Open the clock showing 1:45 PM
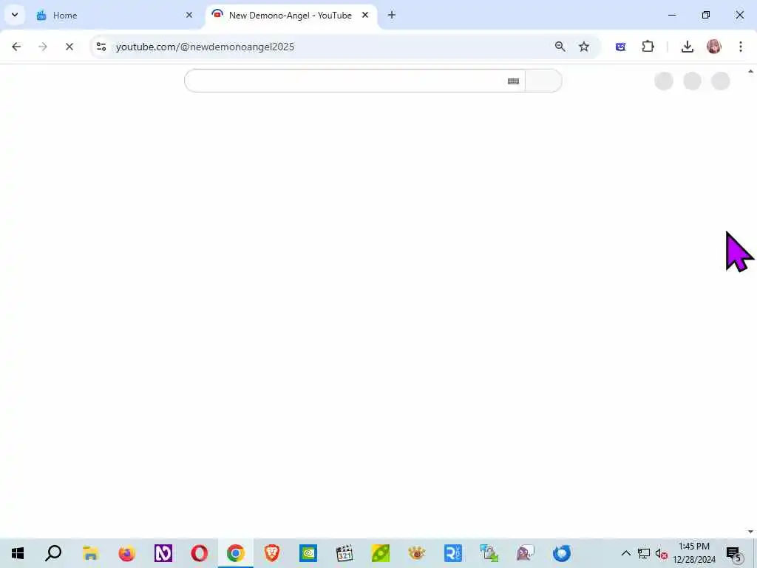 coord(693,553)
